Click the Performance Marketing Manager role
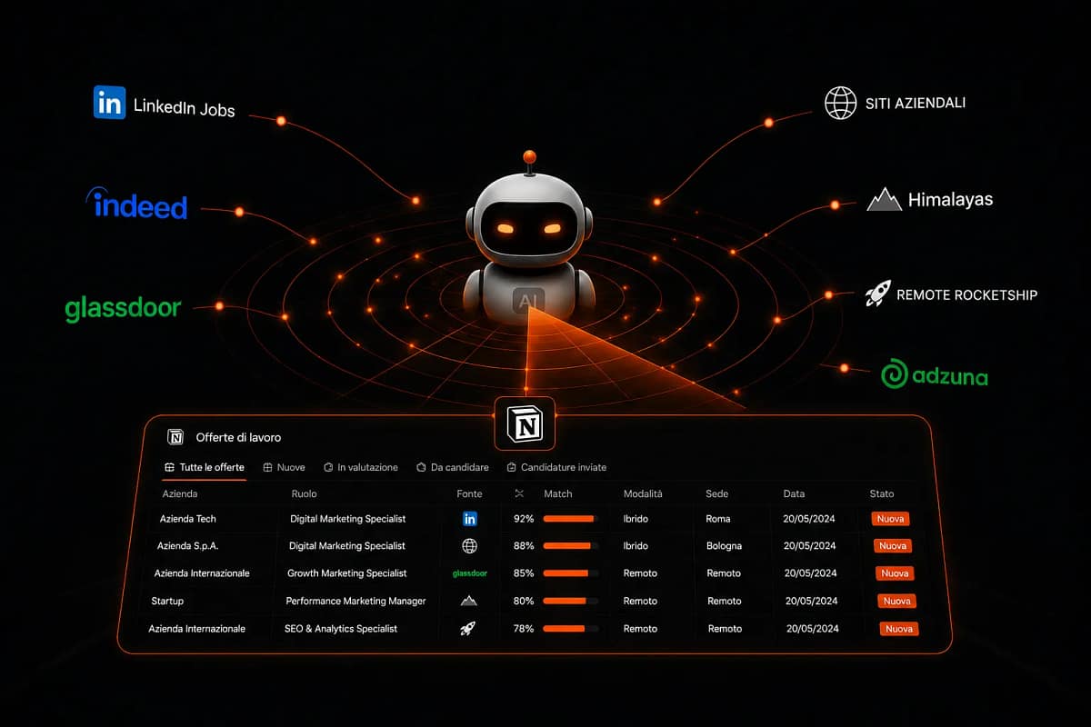 (355, 601)
